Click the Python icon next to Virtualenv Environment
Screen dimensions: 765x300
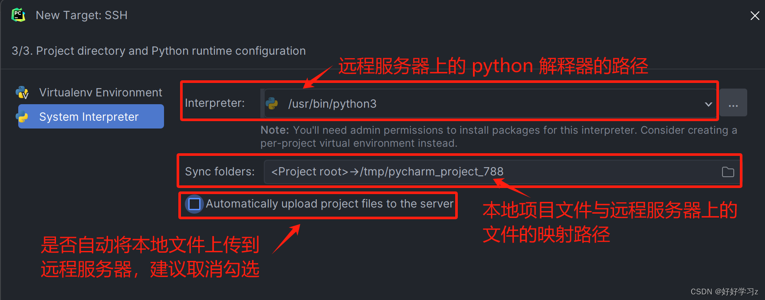(22, 92)
